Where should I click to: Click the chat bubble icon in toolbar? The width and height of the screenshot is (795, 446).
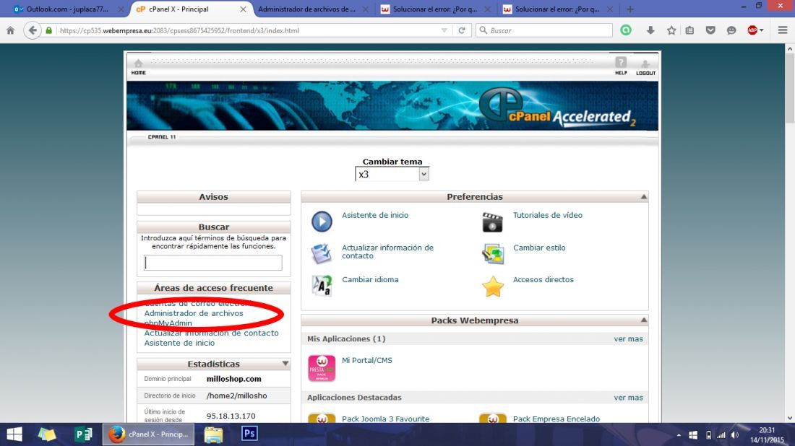[x=731, y=30]
